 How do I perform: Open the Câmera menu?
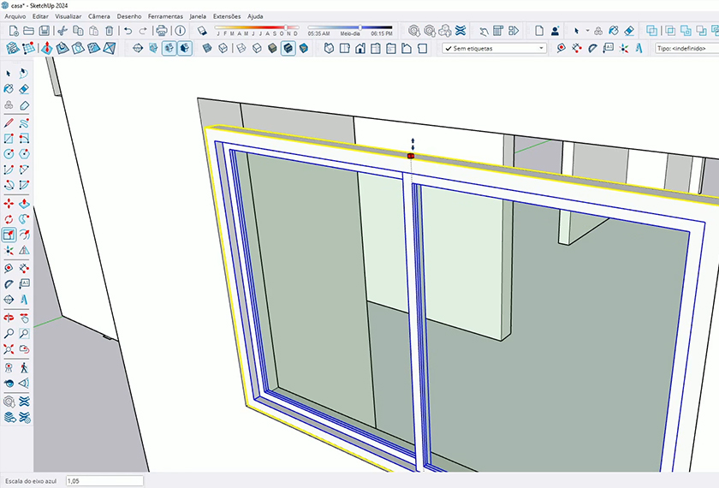[x=99, y=16]
